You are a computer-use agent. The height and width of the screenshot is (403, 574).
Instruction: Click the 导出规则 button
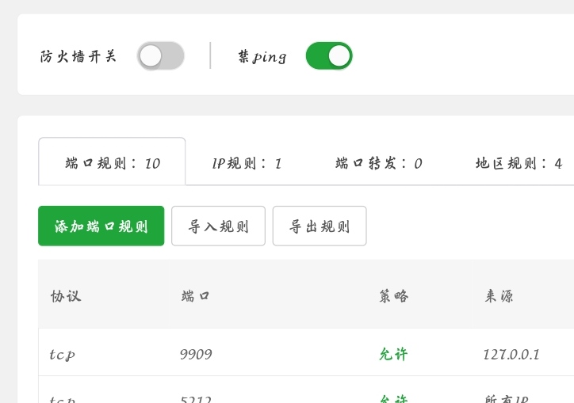tap(320, 226)
